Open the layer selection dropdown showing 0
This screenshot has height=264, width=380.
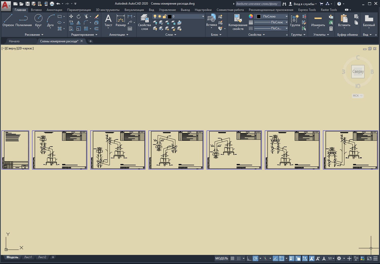point(188,16)
